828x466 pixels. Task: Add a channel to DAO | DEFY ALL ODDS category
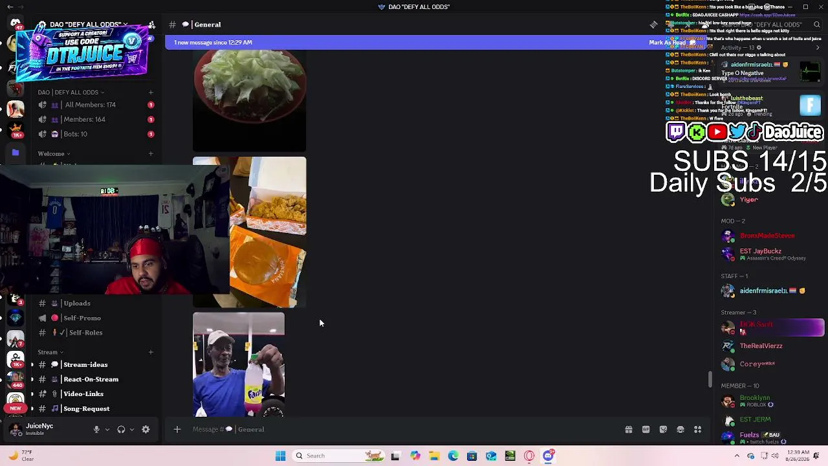[151, 93]
